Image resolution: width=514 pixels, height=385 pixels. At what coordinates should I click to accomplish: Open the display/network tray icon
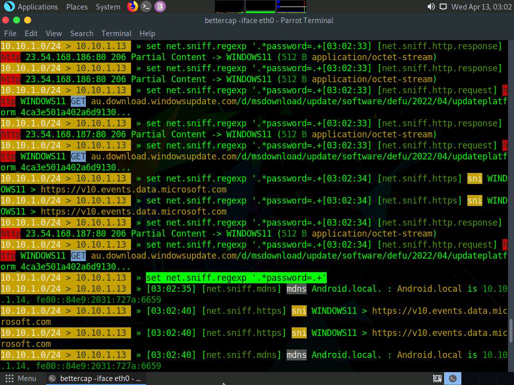(x=443, y=7)
